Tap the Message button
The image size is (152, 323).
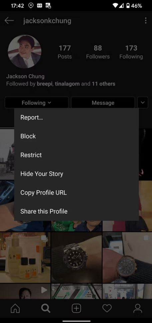coord(103,103)
